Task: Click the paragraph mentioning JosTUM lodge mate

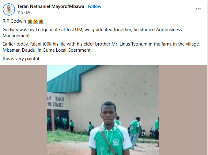Action: pyautogui.click(x=92, y=32)
